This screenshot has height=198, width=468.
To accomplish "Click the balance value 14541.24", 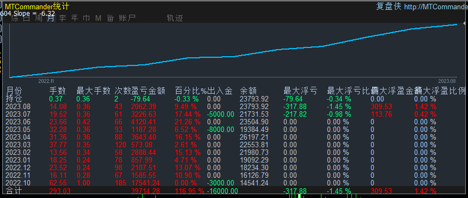I will tap(254, 183).
